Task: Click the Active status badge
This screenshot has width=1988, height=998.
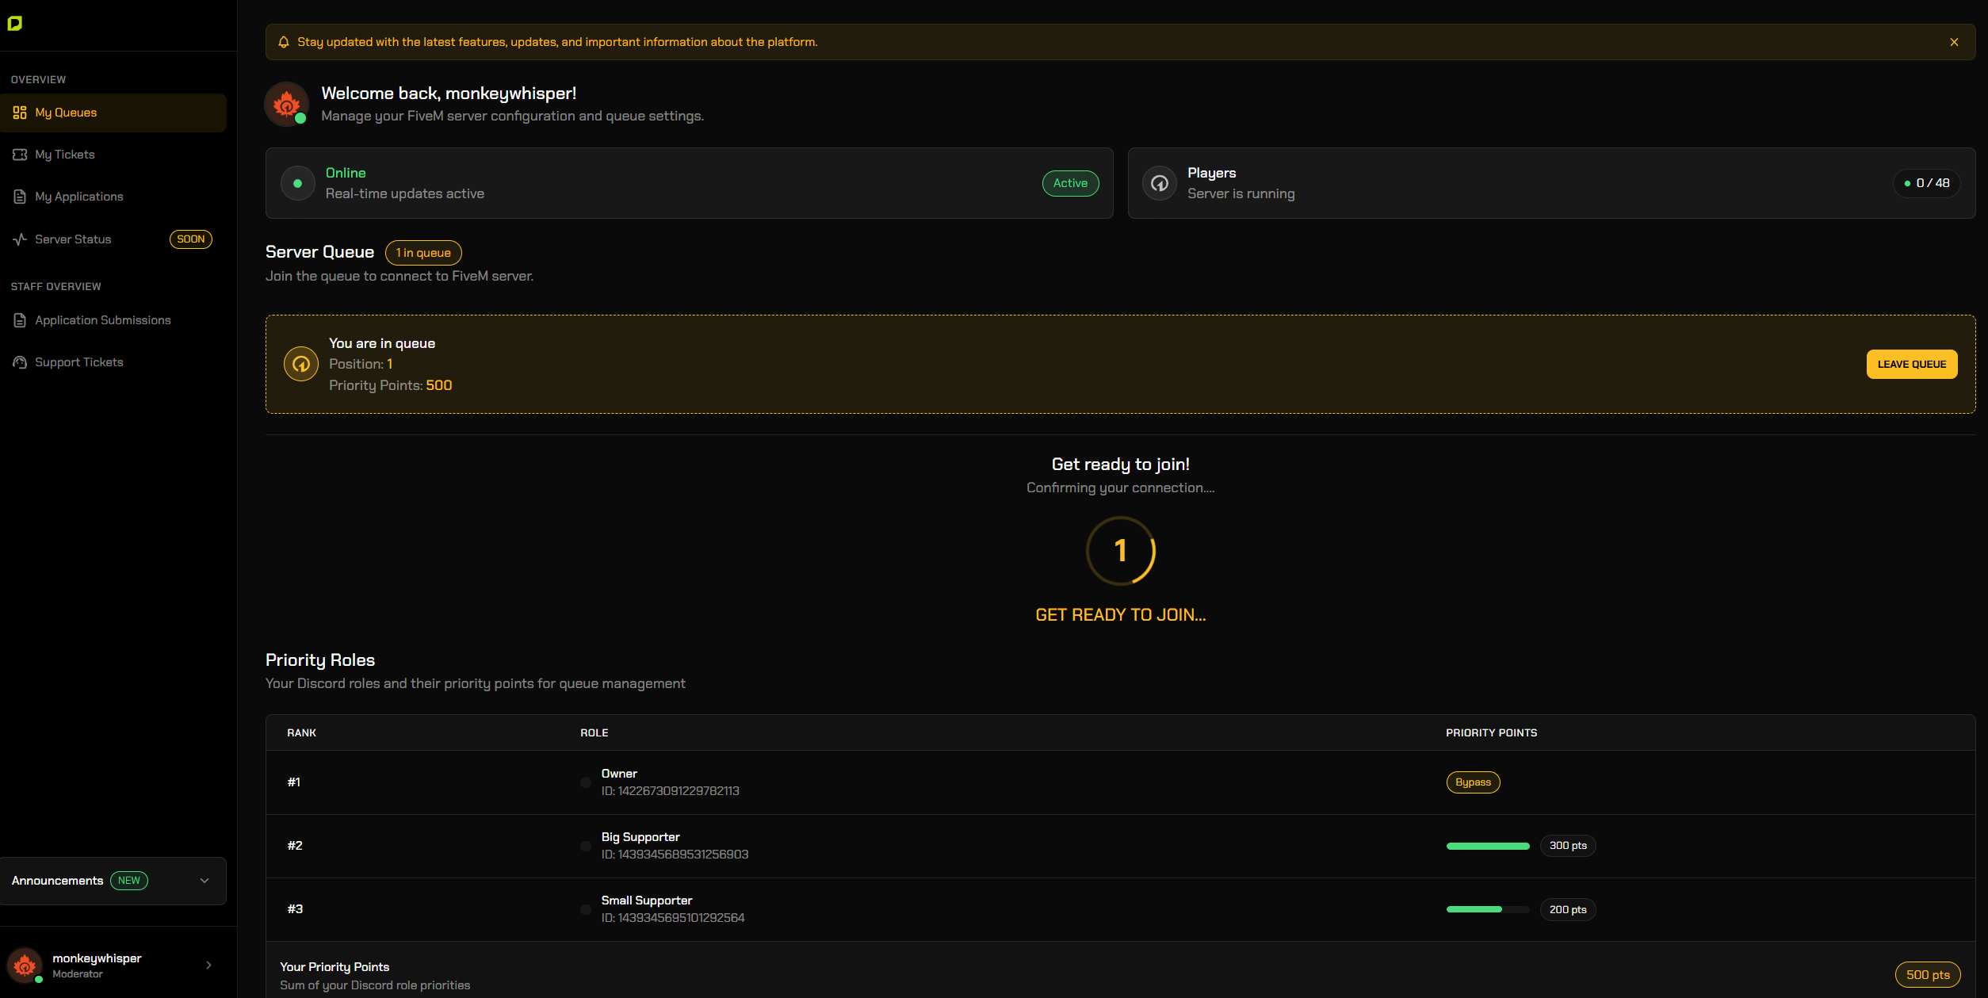Action: pos(1070,183)
